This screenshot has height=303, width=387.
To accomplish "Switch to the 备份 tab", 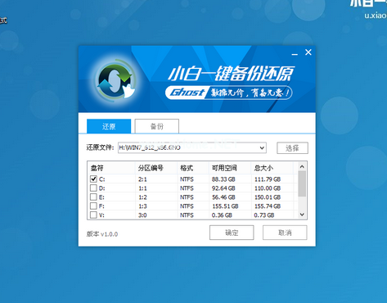I will pyautogui.click(x=157, y=126).
